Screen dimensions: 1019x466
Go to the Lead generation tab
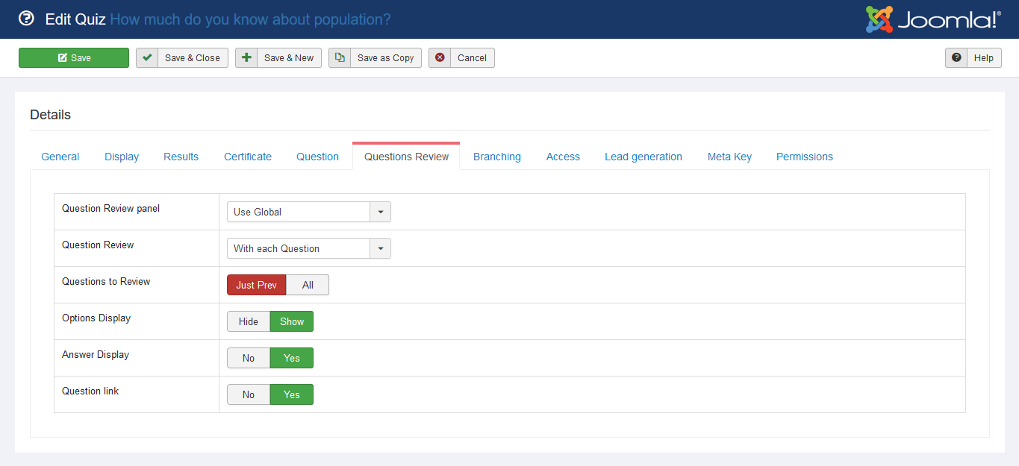[x=643, y=157]
